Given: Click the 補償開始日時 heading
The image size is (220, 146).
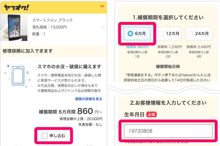Looking at the screenshot, I should (168, 67).
